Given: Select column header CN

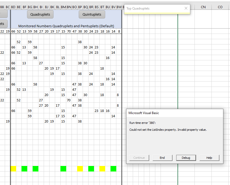Looking at the screenshot, I should click(x=203, y=7).
